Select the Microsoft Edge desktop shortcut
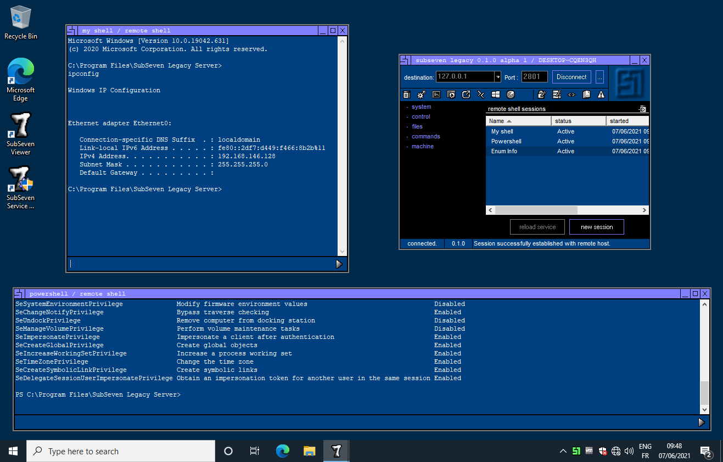 (x=20, y=80)
